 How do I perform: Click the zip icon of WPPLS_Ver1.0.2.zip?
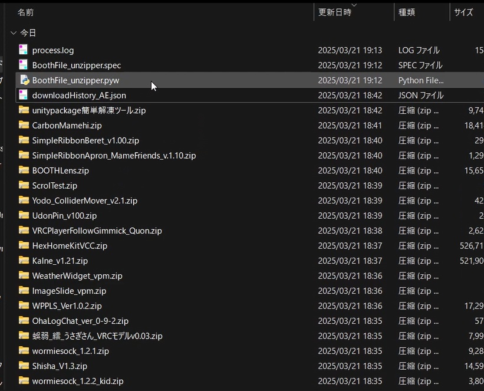pyautogui.click(x=24, y=305)
